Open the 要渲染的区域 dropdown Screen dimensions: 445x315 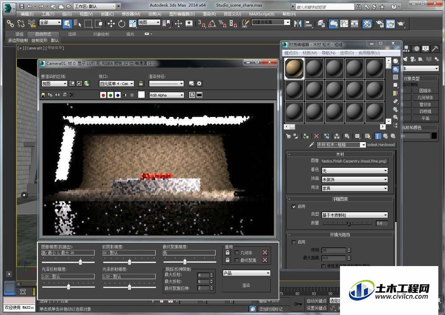point(54,84)
